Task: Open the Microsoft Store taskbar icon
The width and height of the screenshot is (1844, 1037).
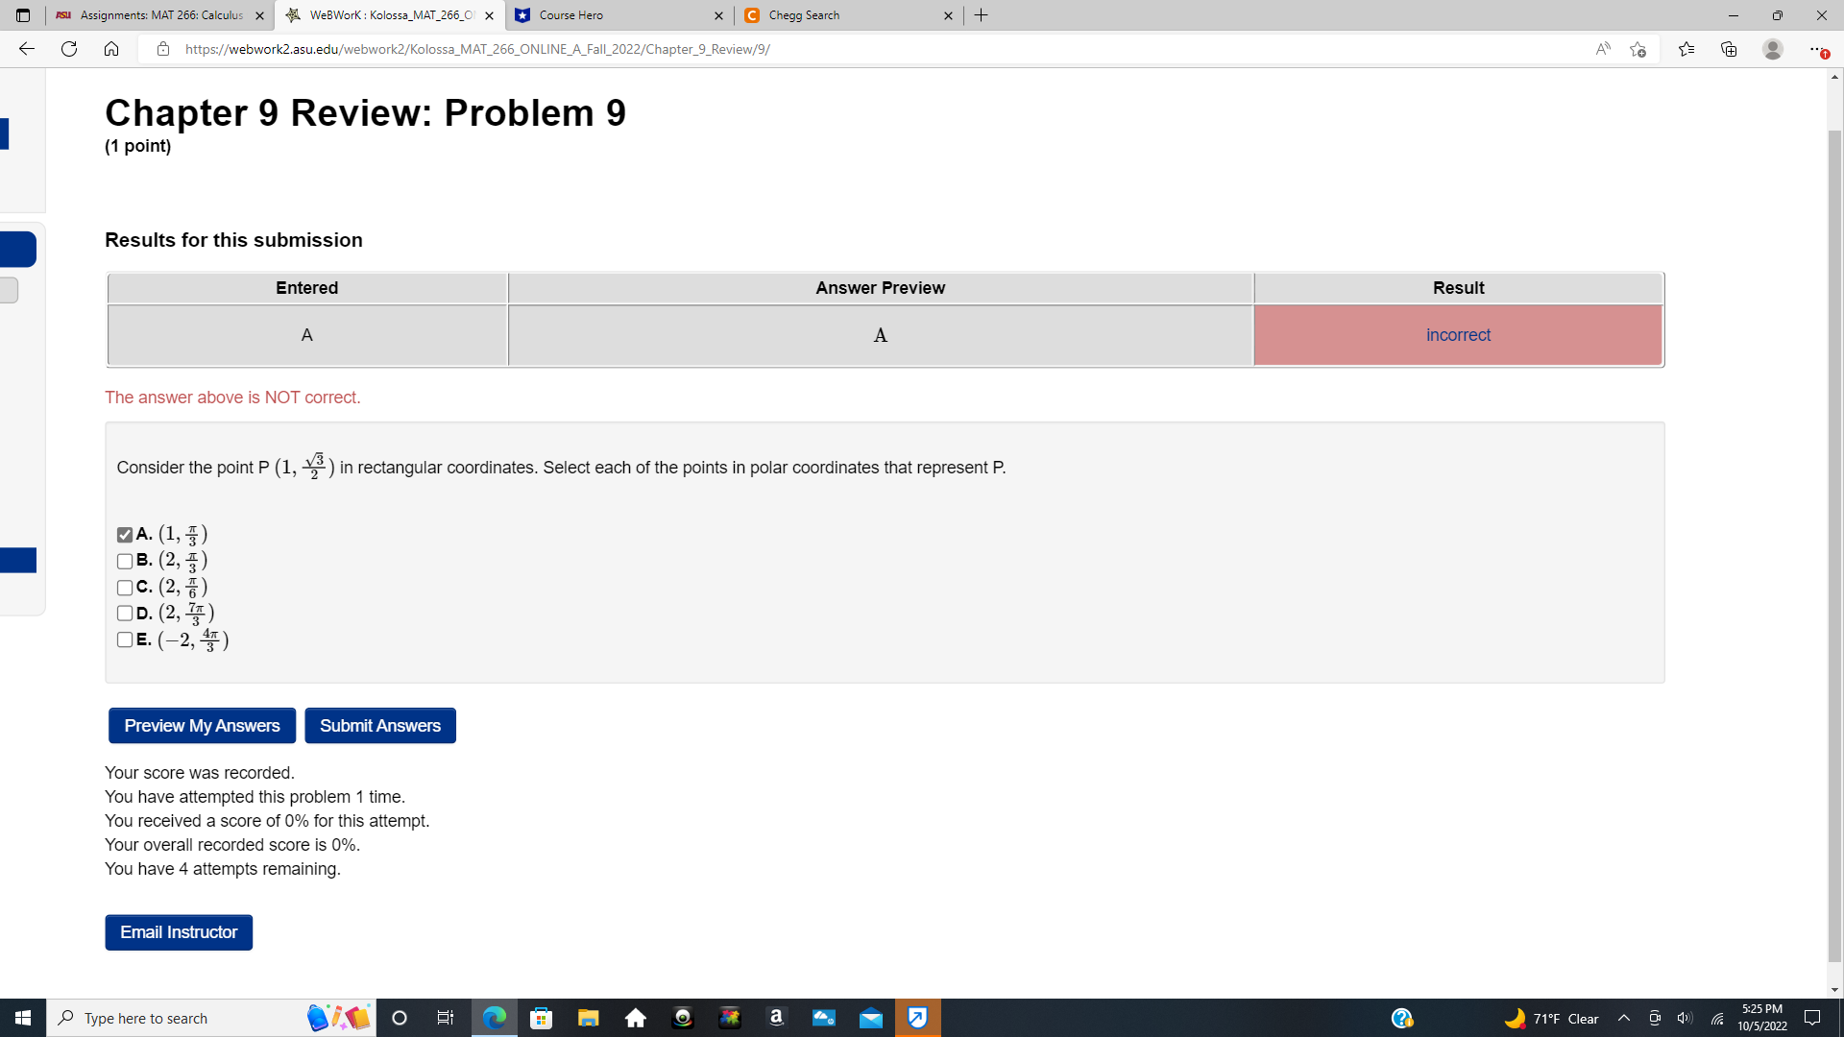Action: coord(541,1017)
